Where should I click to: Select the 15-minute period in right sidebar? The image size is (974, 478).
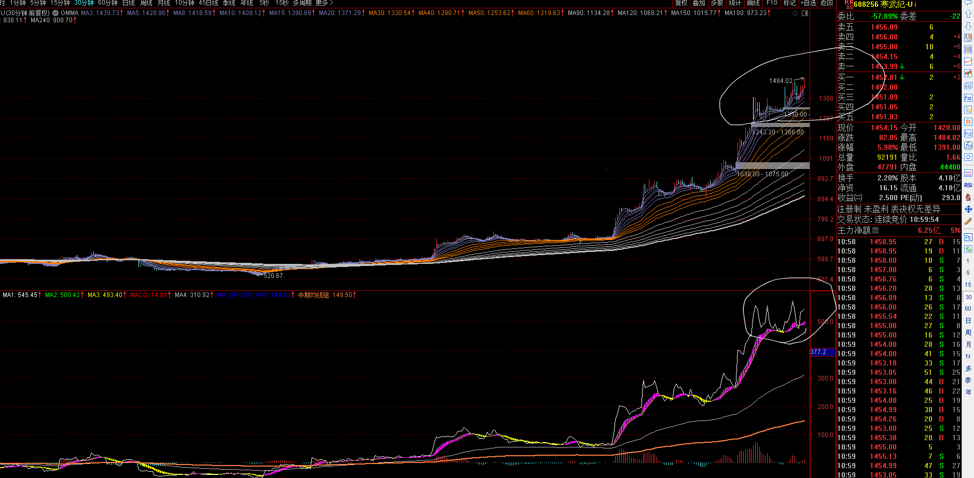point(968,285)
